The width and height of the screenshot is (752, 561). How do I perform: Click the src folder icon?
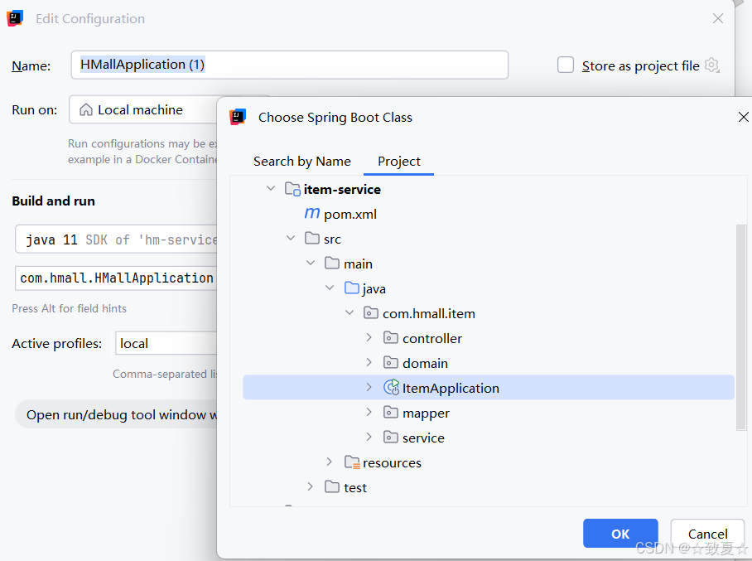pyautogui.click(x=312, y=238)
